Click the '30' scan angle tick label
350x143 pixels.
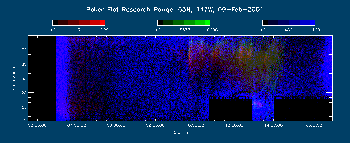click(24, 50)
